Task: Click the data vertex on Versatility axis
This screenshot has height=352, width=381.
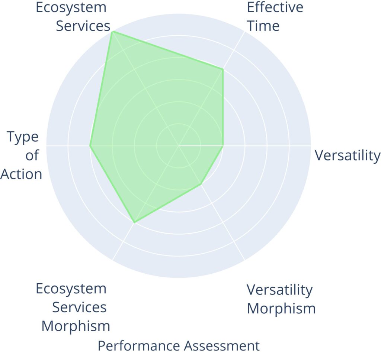Action: [222, 146]
